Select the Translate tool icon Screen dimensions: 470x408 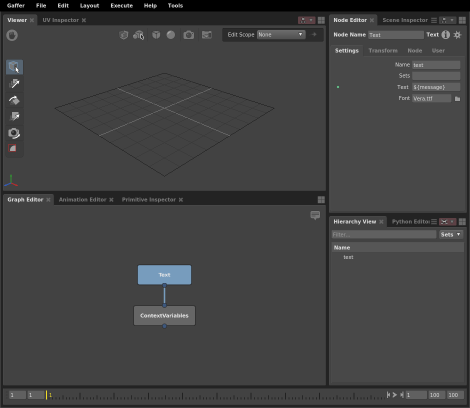point(14,83)
